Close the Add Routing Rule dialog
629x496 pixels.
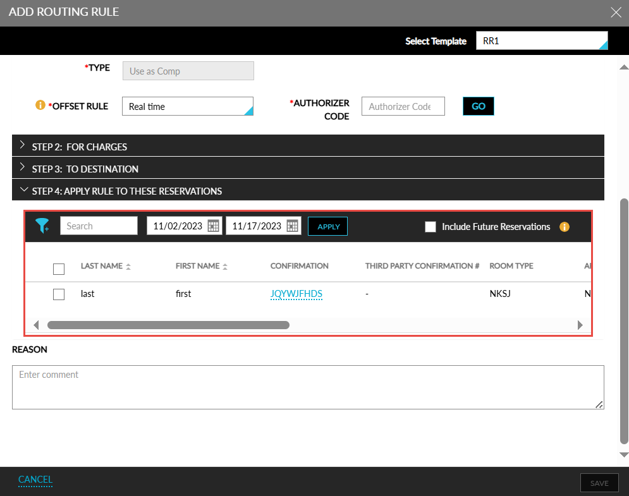coord(615,12)
